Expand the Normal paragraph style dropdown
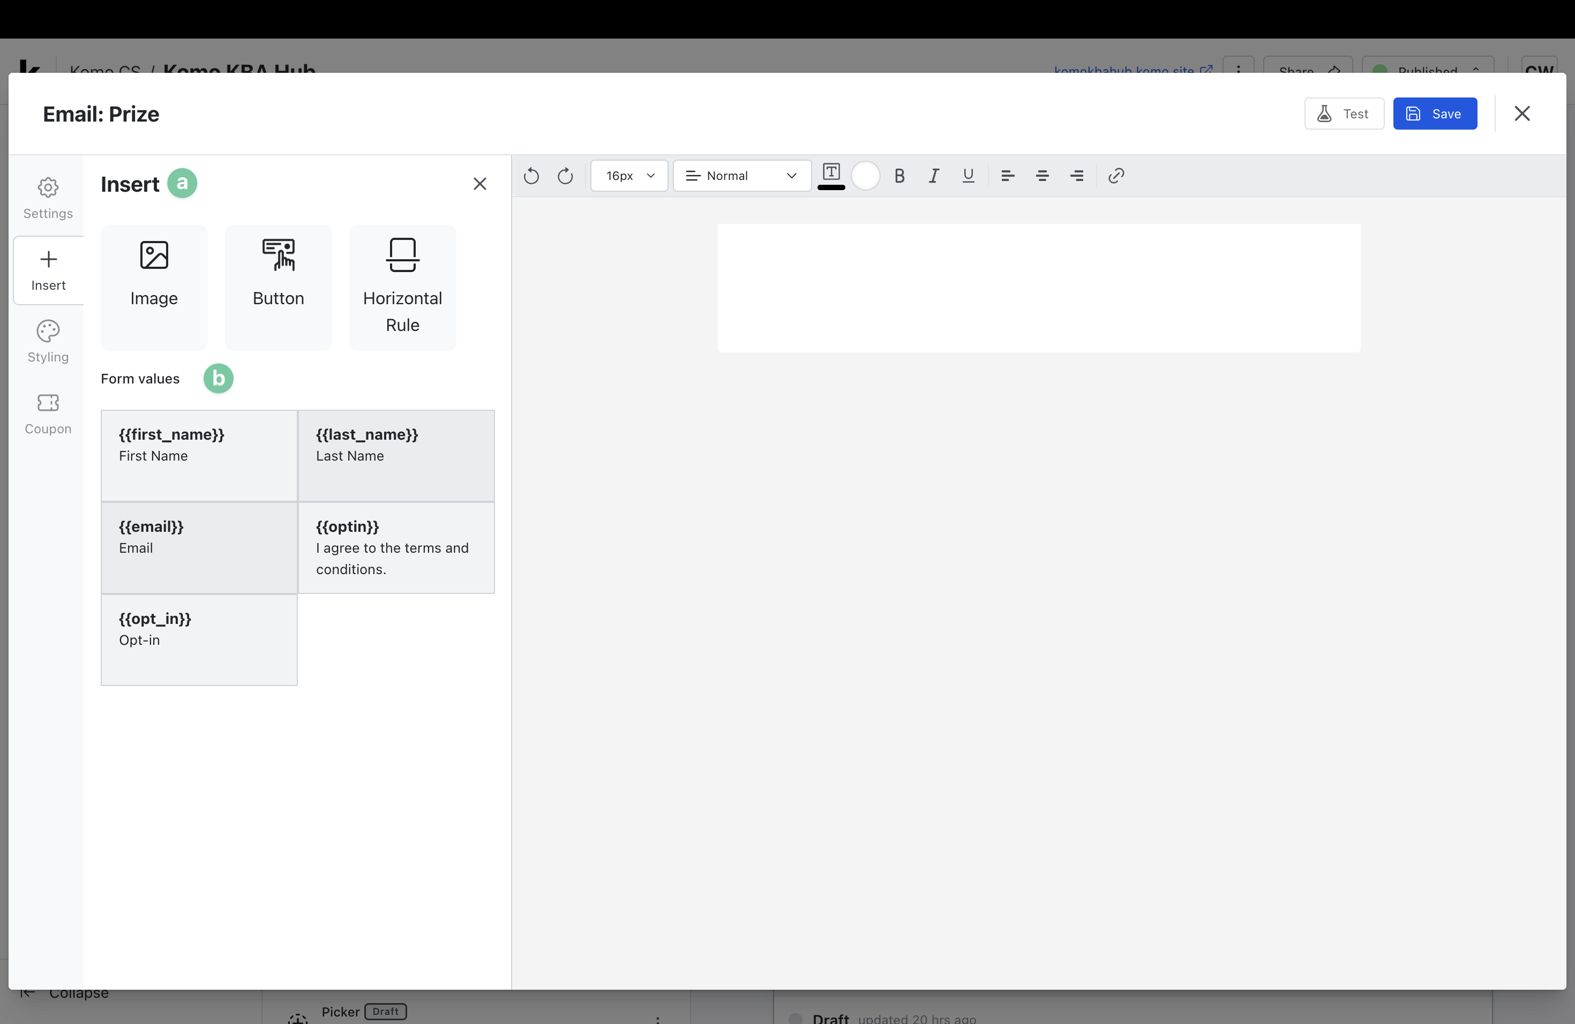Viewport: 1575px width, 1024px height. click(x=741, y=176)
